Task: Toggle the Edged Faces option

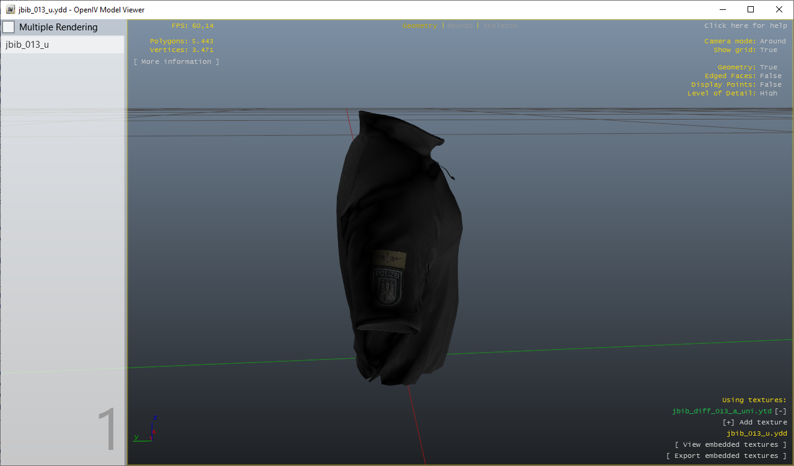Action: [x=770, y=76]
